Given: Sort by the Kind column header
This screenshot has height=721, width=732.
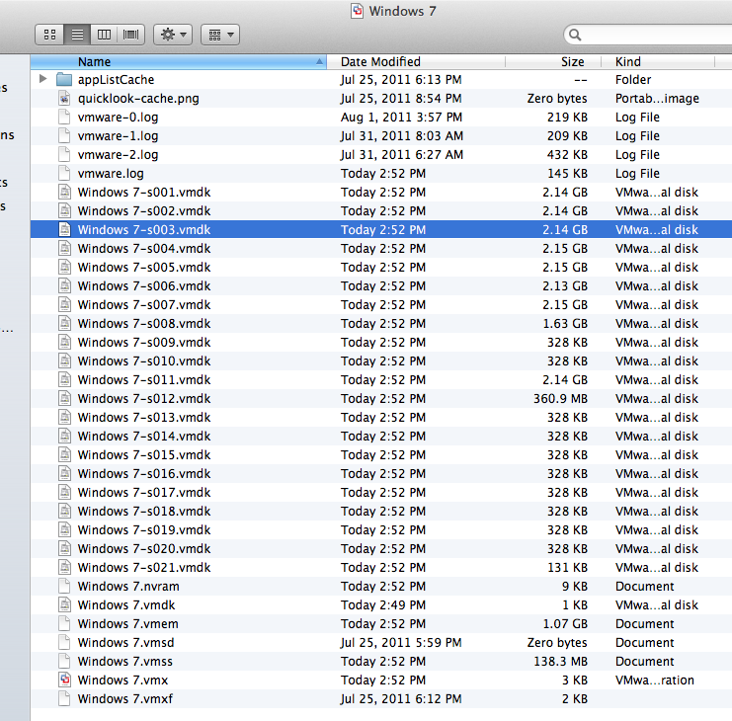Looking at the screenshot, I should pyautogui.click(x=658, y=61).
